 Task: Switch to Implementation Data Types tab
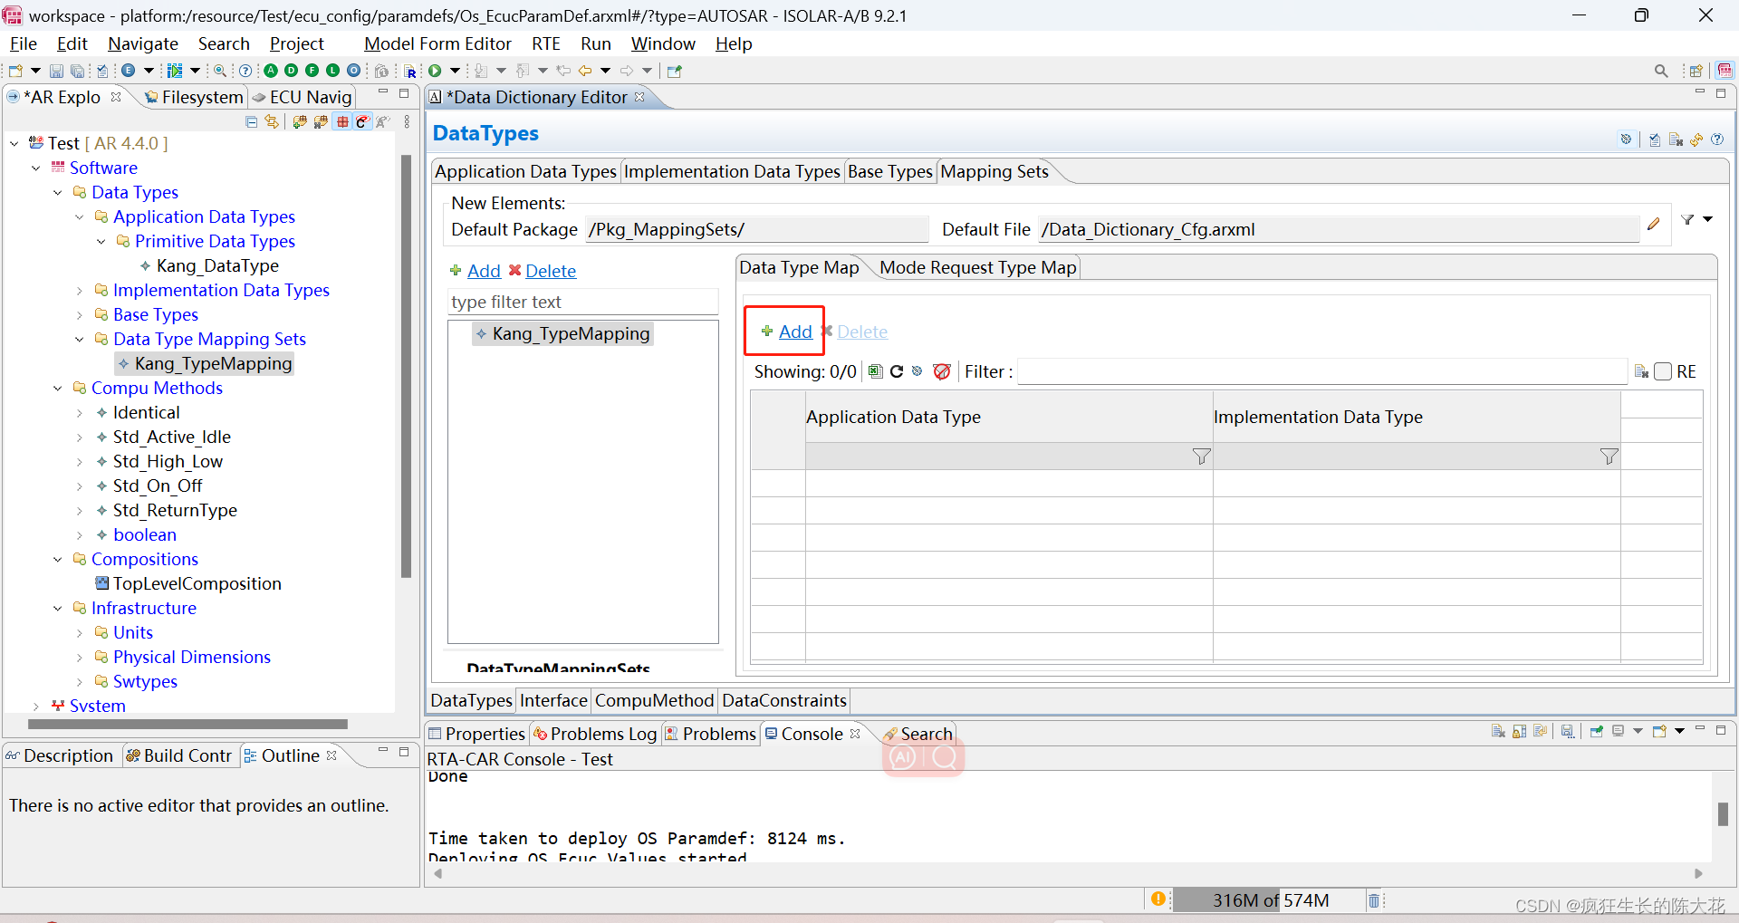[x=732, y=171]
